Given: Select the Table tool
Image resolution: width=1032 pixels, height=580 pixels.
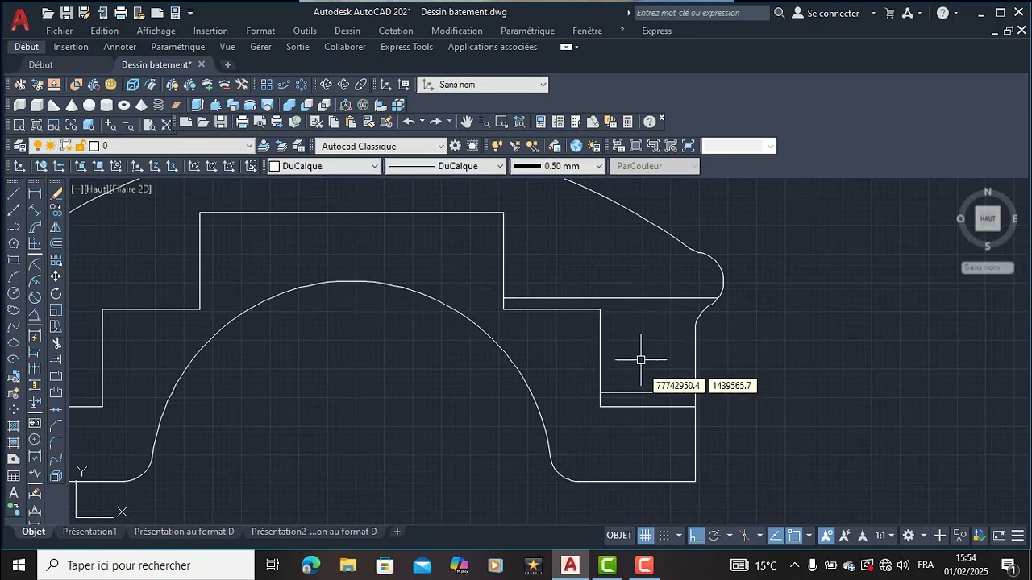Looking at the screenshot, I should tap(14, 476).
